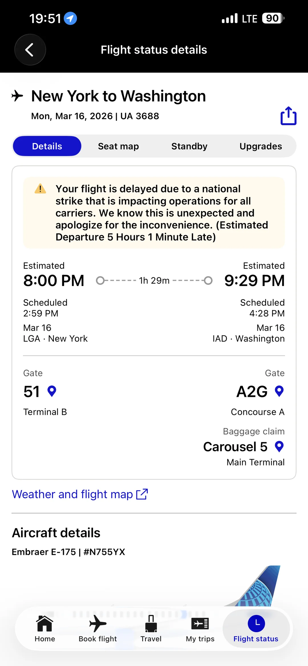This screenshot has height=666, width=308.
Task: Tap the iOS location indicator in status bar
Action: coord(70,19)
